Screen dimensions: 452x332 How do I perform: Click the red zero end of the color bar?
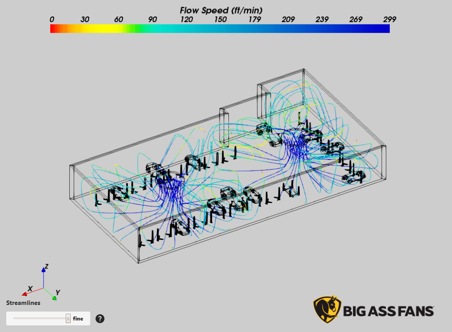coord(52,28)
